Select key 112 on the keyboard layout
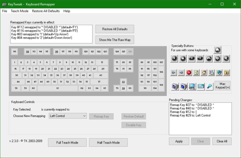The image size is (241, 158). click(27, 52)
